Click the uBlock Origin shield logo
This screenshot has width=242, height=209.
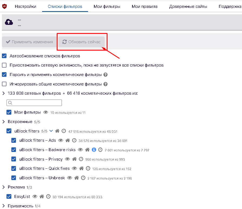point(5,6)
